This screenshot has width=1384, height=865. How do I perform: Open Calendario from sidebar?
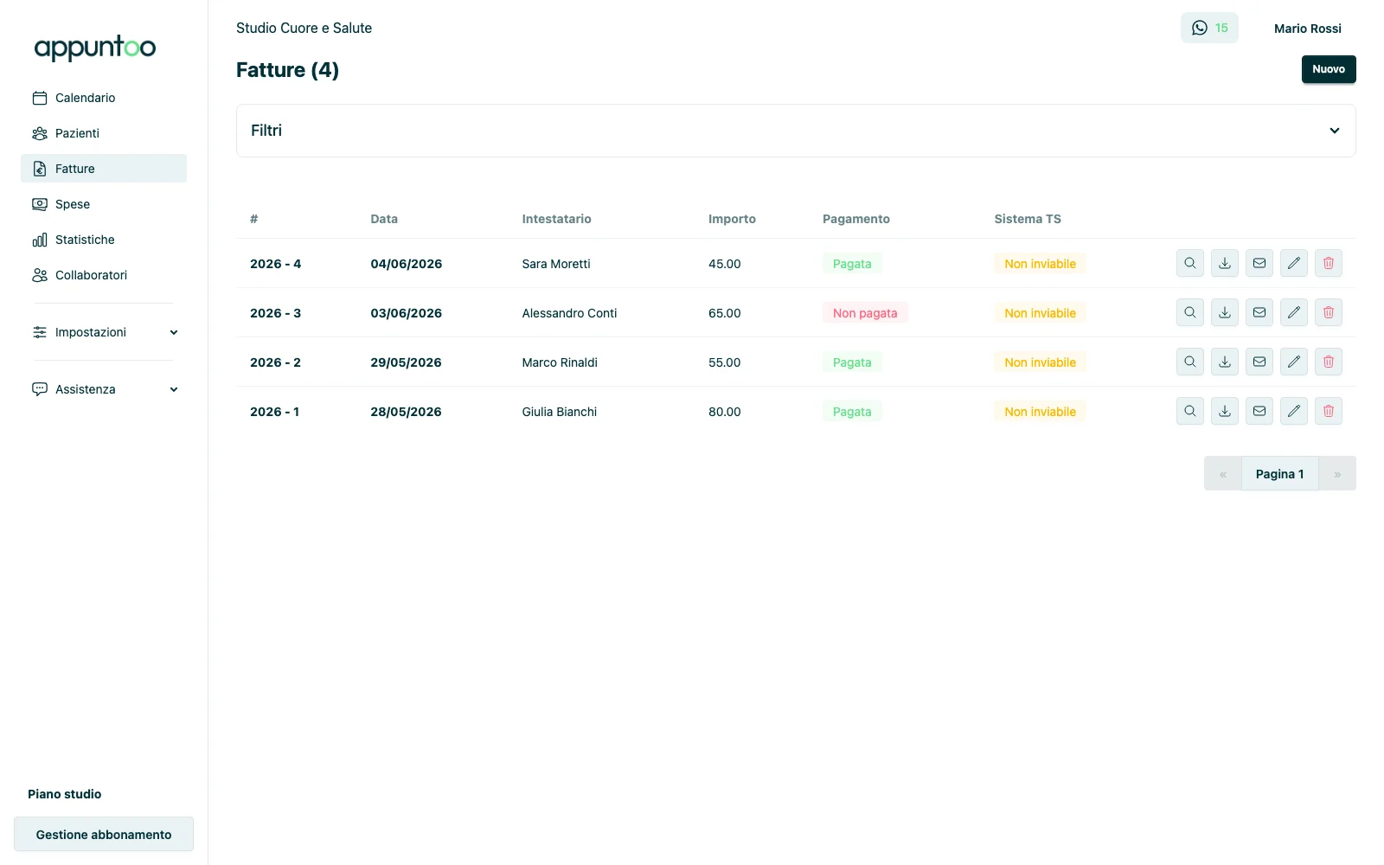pos(104,98)
